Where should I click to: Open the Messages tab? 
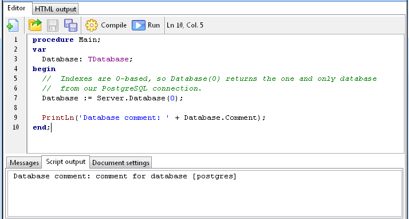(24, 163)
